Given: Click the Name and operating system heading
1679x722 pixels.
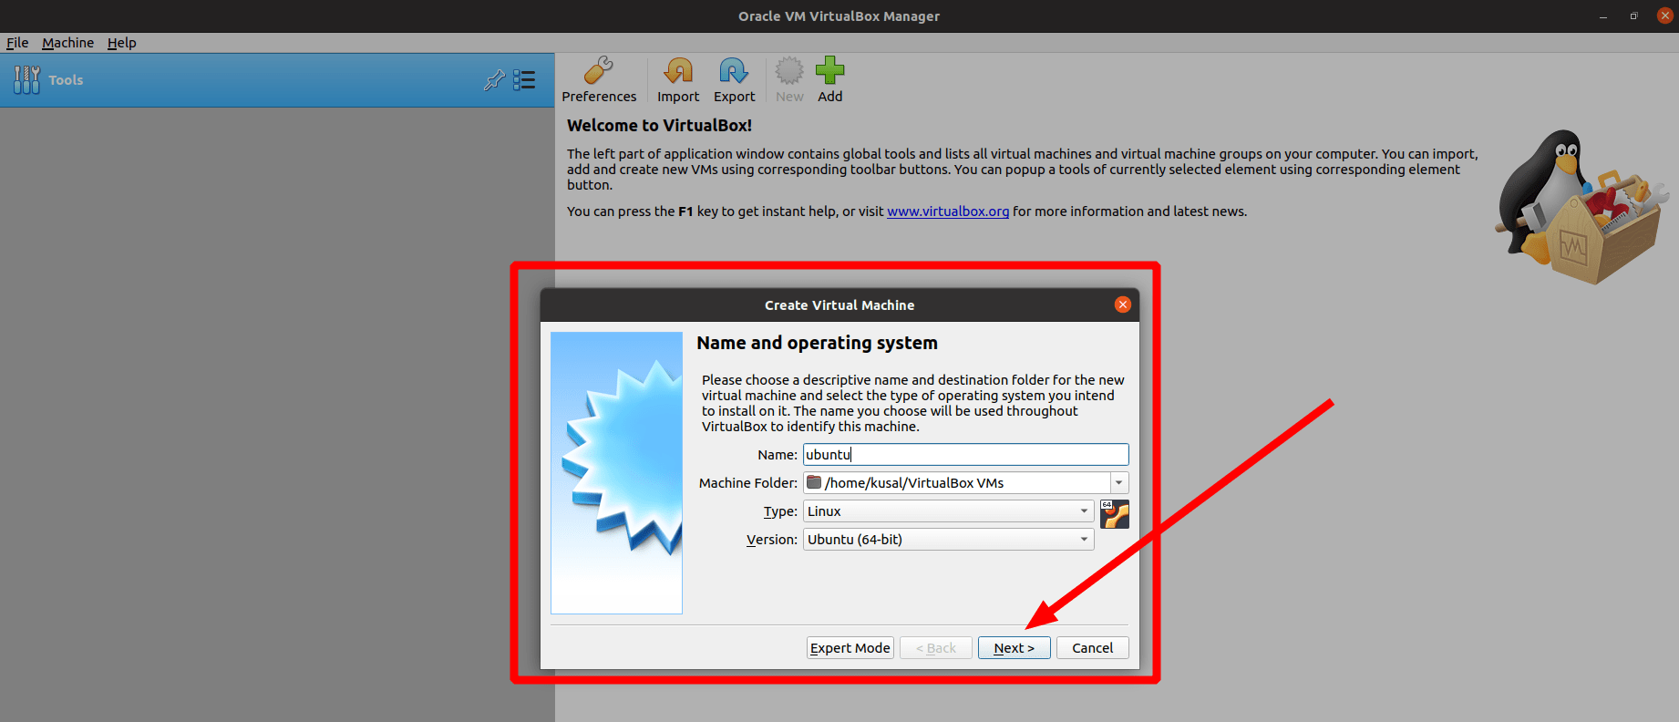Looking at the screenshot, I should tap(817, 344).
